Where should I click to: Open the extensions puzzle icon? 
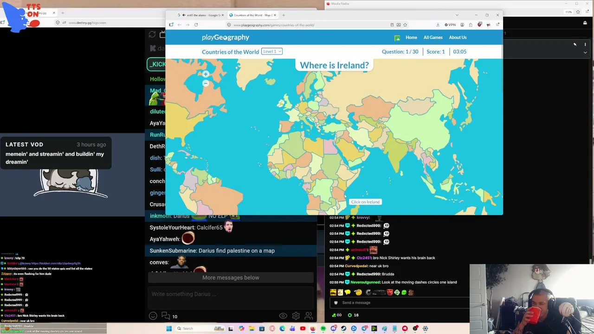coord(471,25)
